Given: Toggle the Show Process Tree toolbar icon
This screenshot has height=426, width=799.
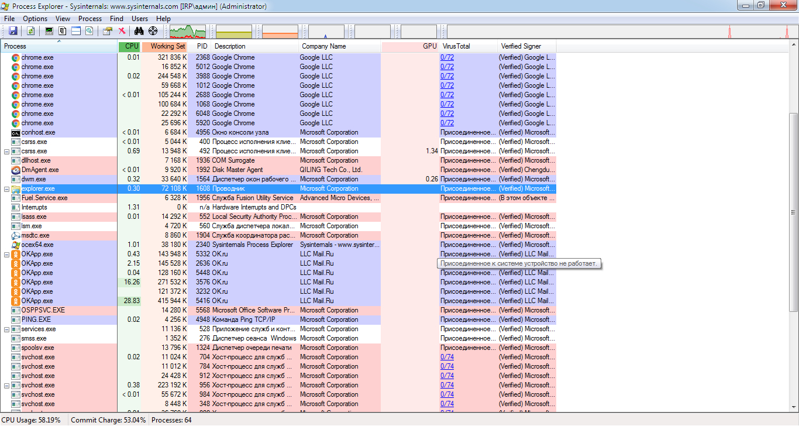Looking at the screenshot, I should (x=63, y=31).
